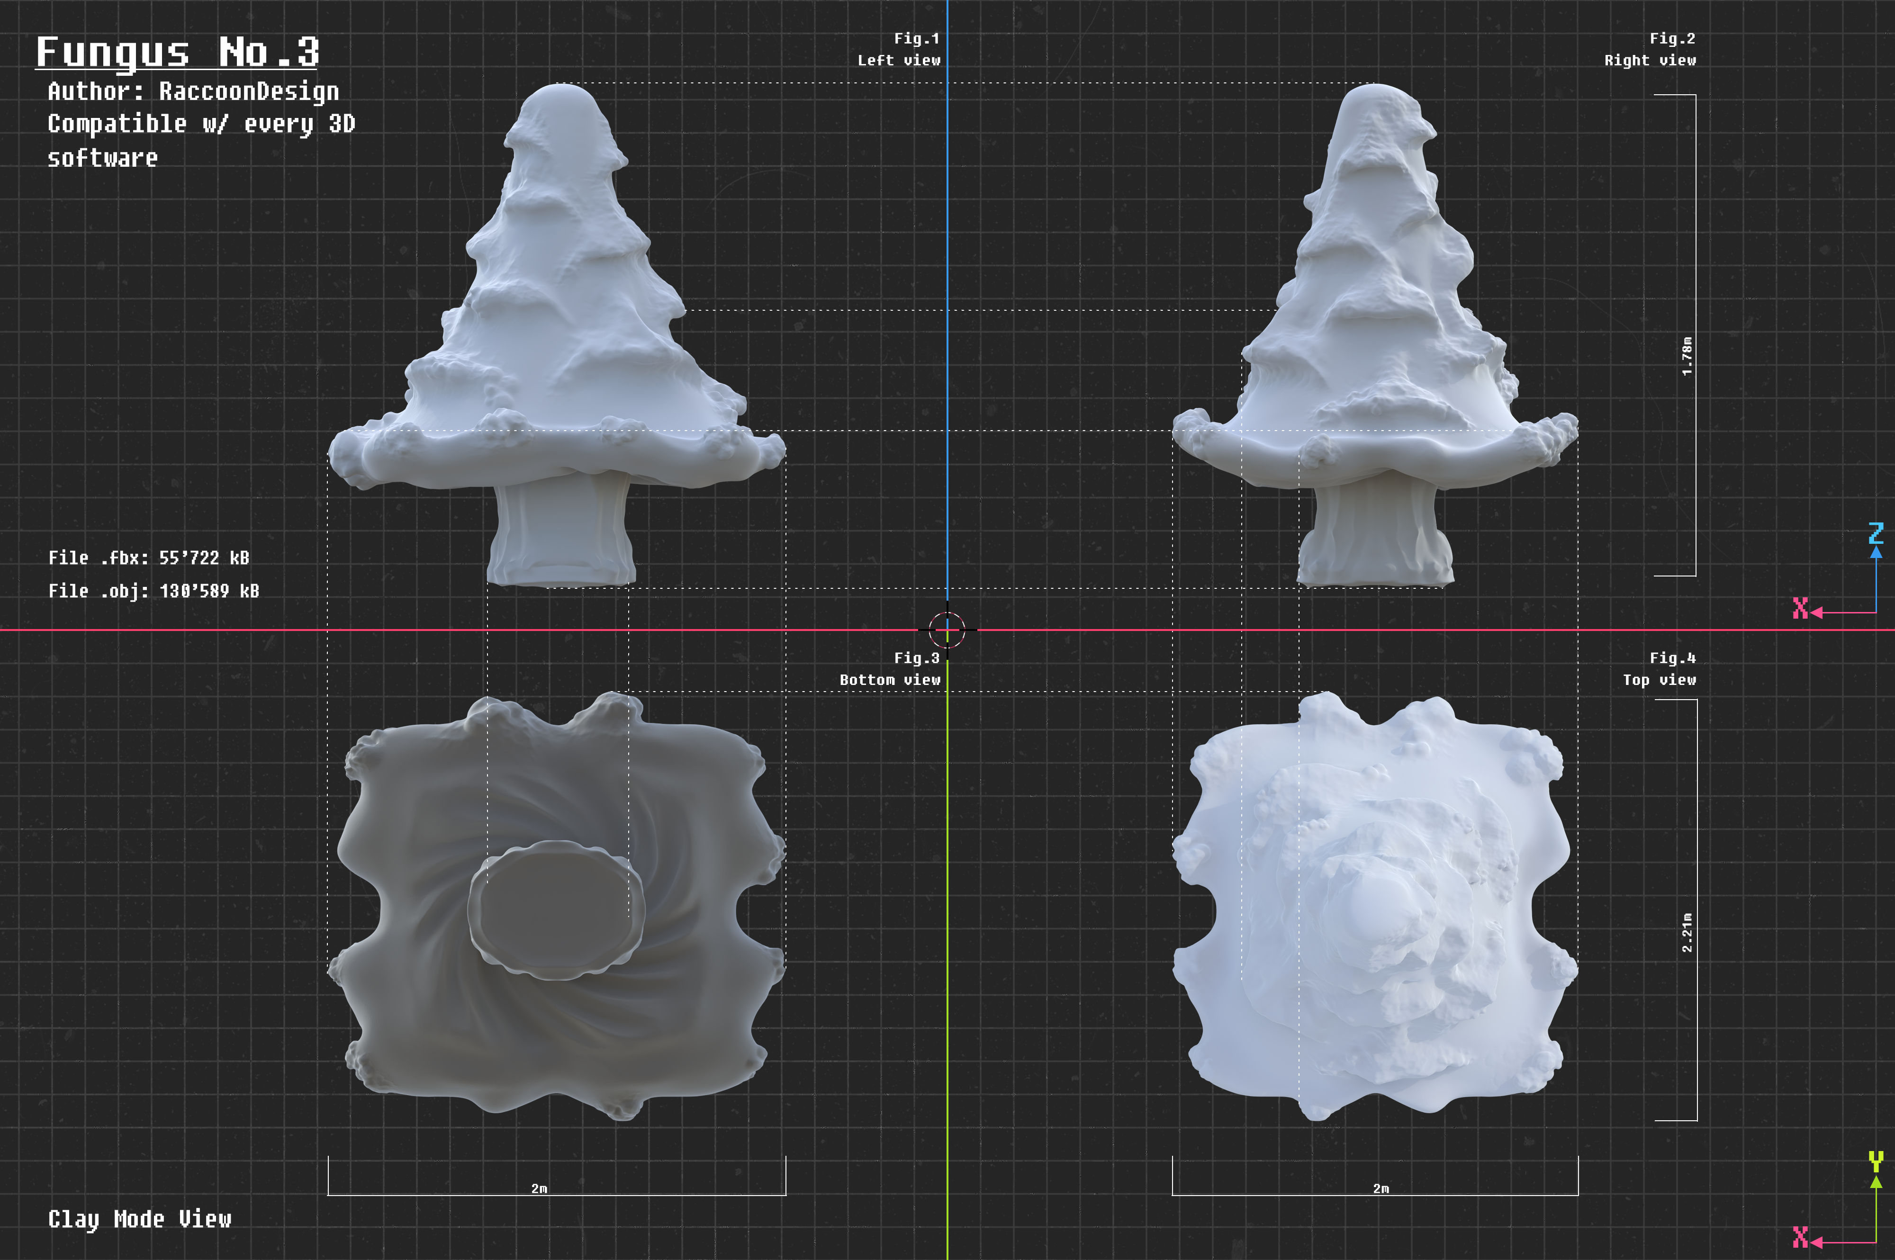Click the 'Top view' caption
1895x1260 pixels.
click(1660, 680)
